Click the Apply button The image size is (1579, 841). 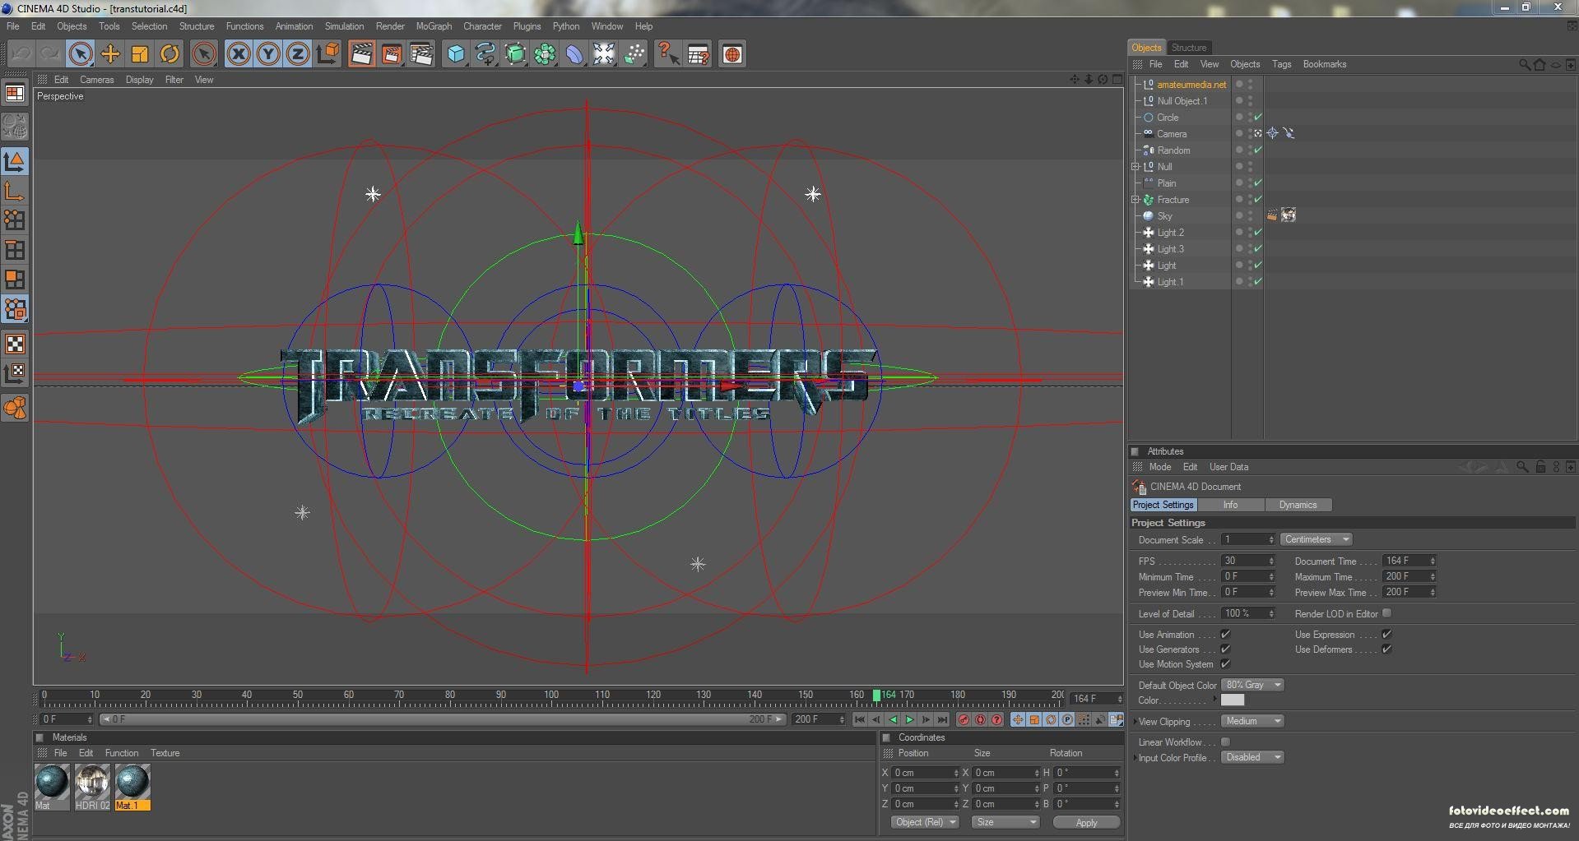(x=1086, y=822)
